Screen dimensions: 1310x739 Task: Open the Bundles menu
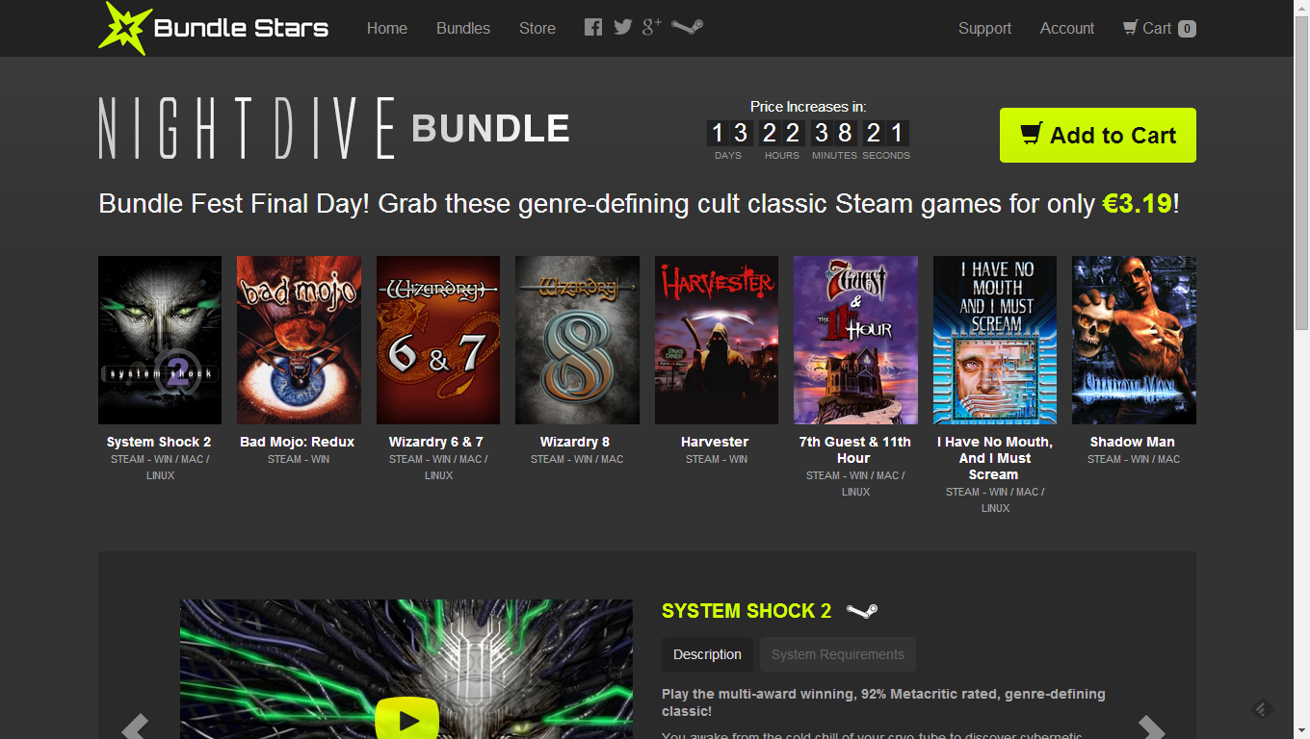point(463,28)
